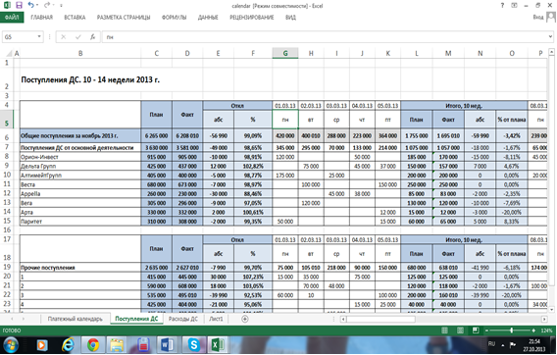Click the Undo arrow icon
Image resolution: width=557 pixels, height=355 pixels.
coord(31,5)
